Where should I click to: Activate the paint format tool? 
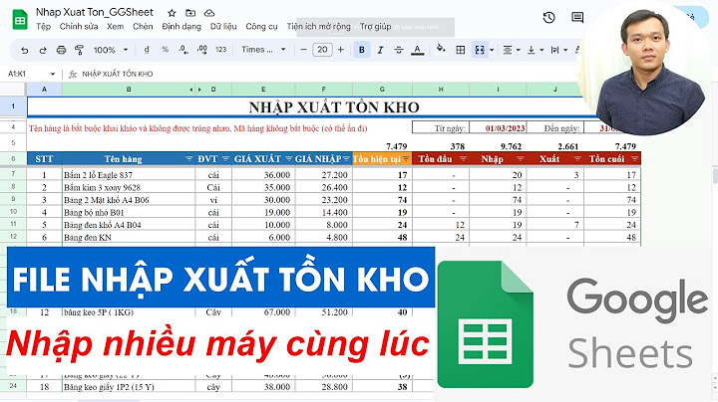pos(79,50)
